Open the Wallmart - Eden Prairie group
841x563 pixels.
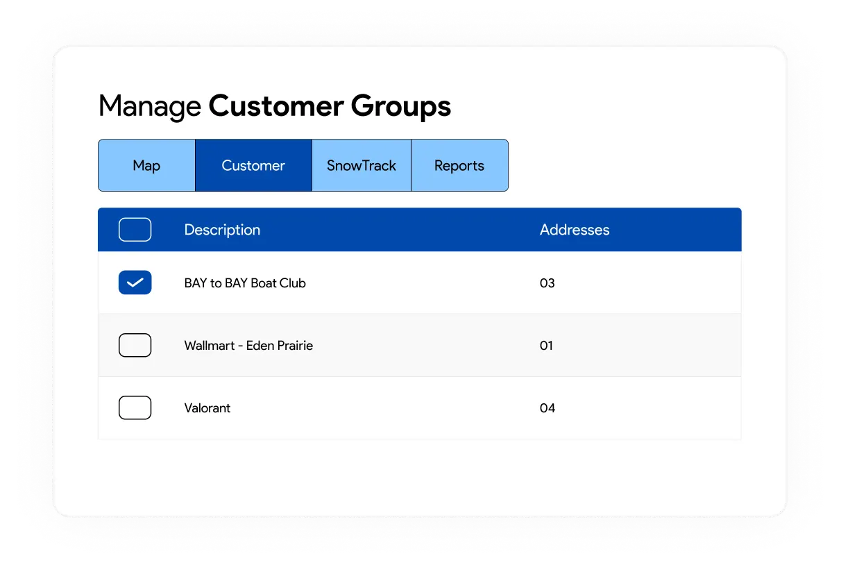click(248, 346)
